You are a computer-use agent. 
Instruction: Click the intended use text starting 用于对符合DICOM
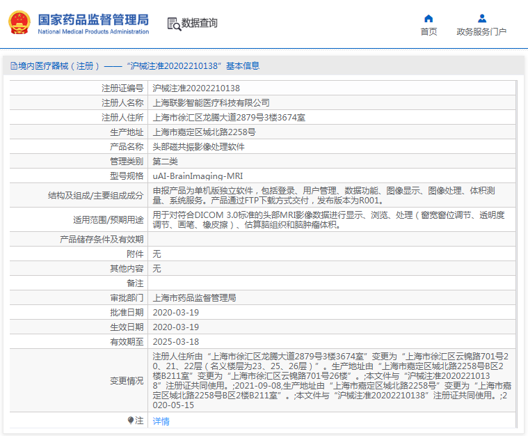[328, 220]
